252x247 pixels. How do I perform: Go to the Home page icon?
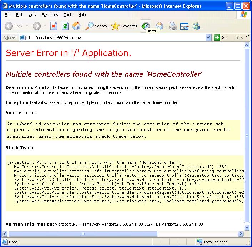pos(76,26)
